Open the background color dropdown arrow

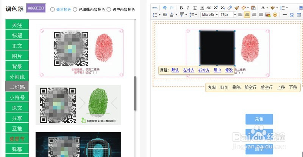[277, 8]
